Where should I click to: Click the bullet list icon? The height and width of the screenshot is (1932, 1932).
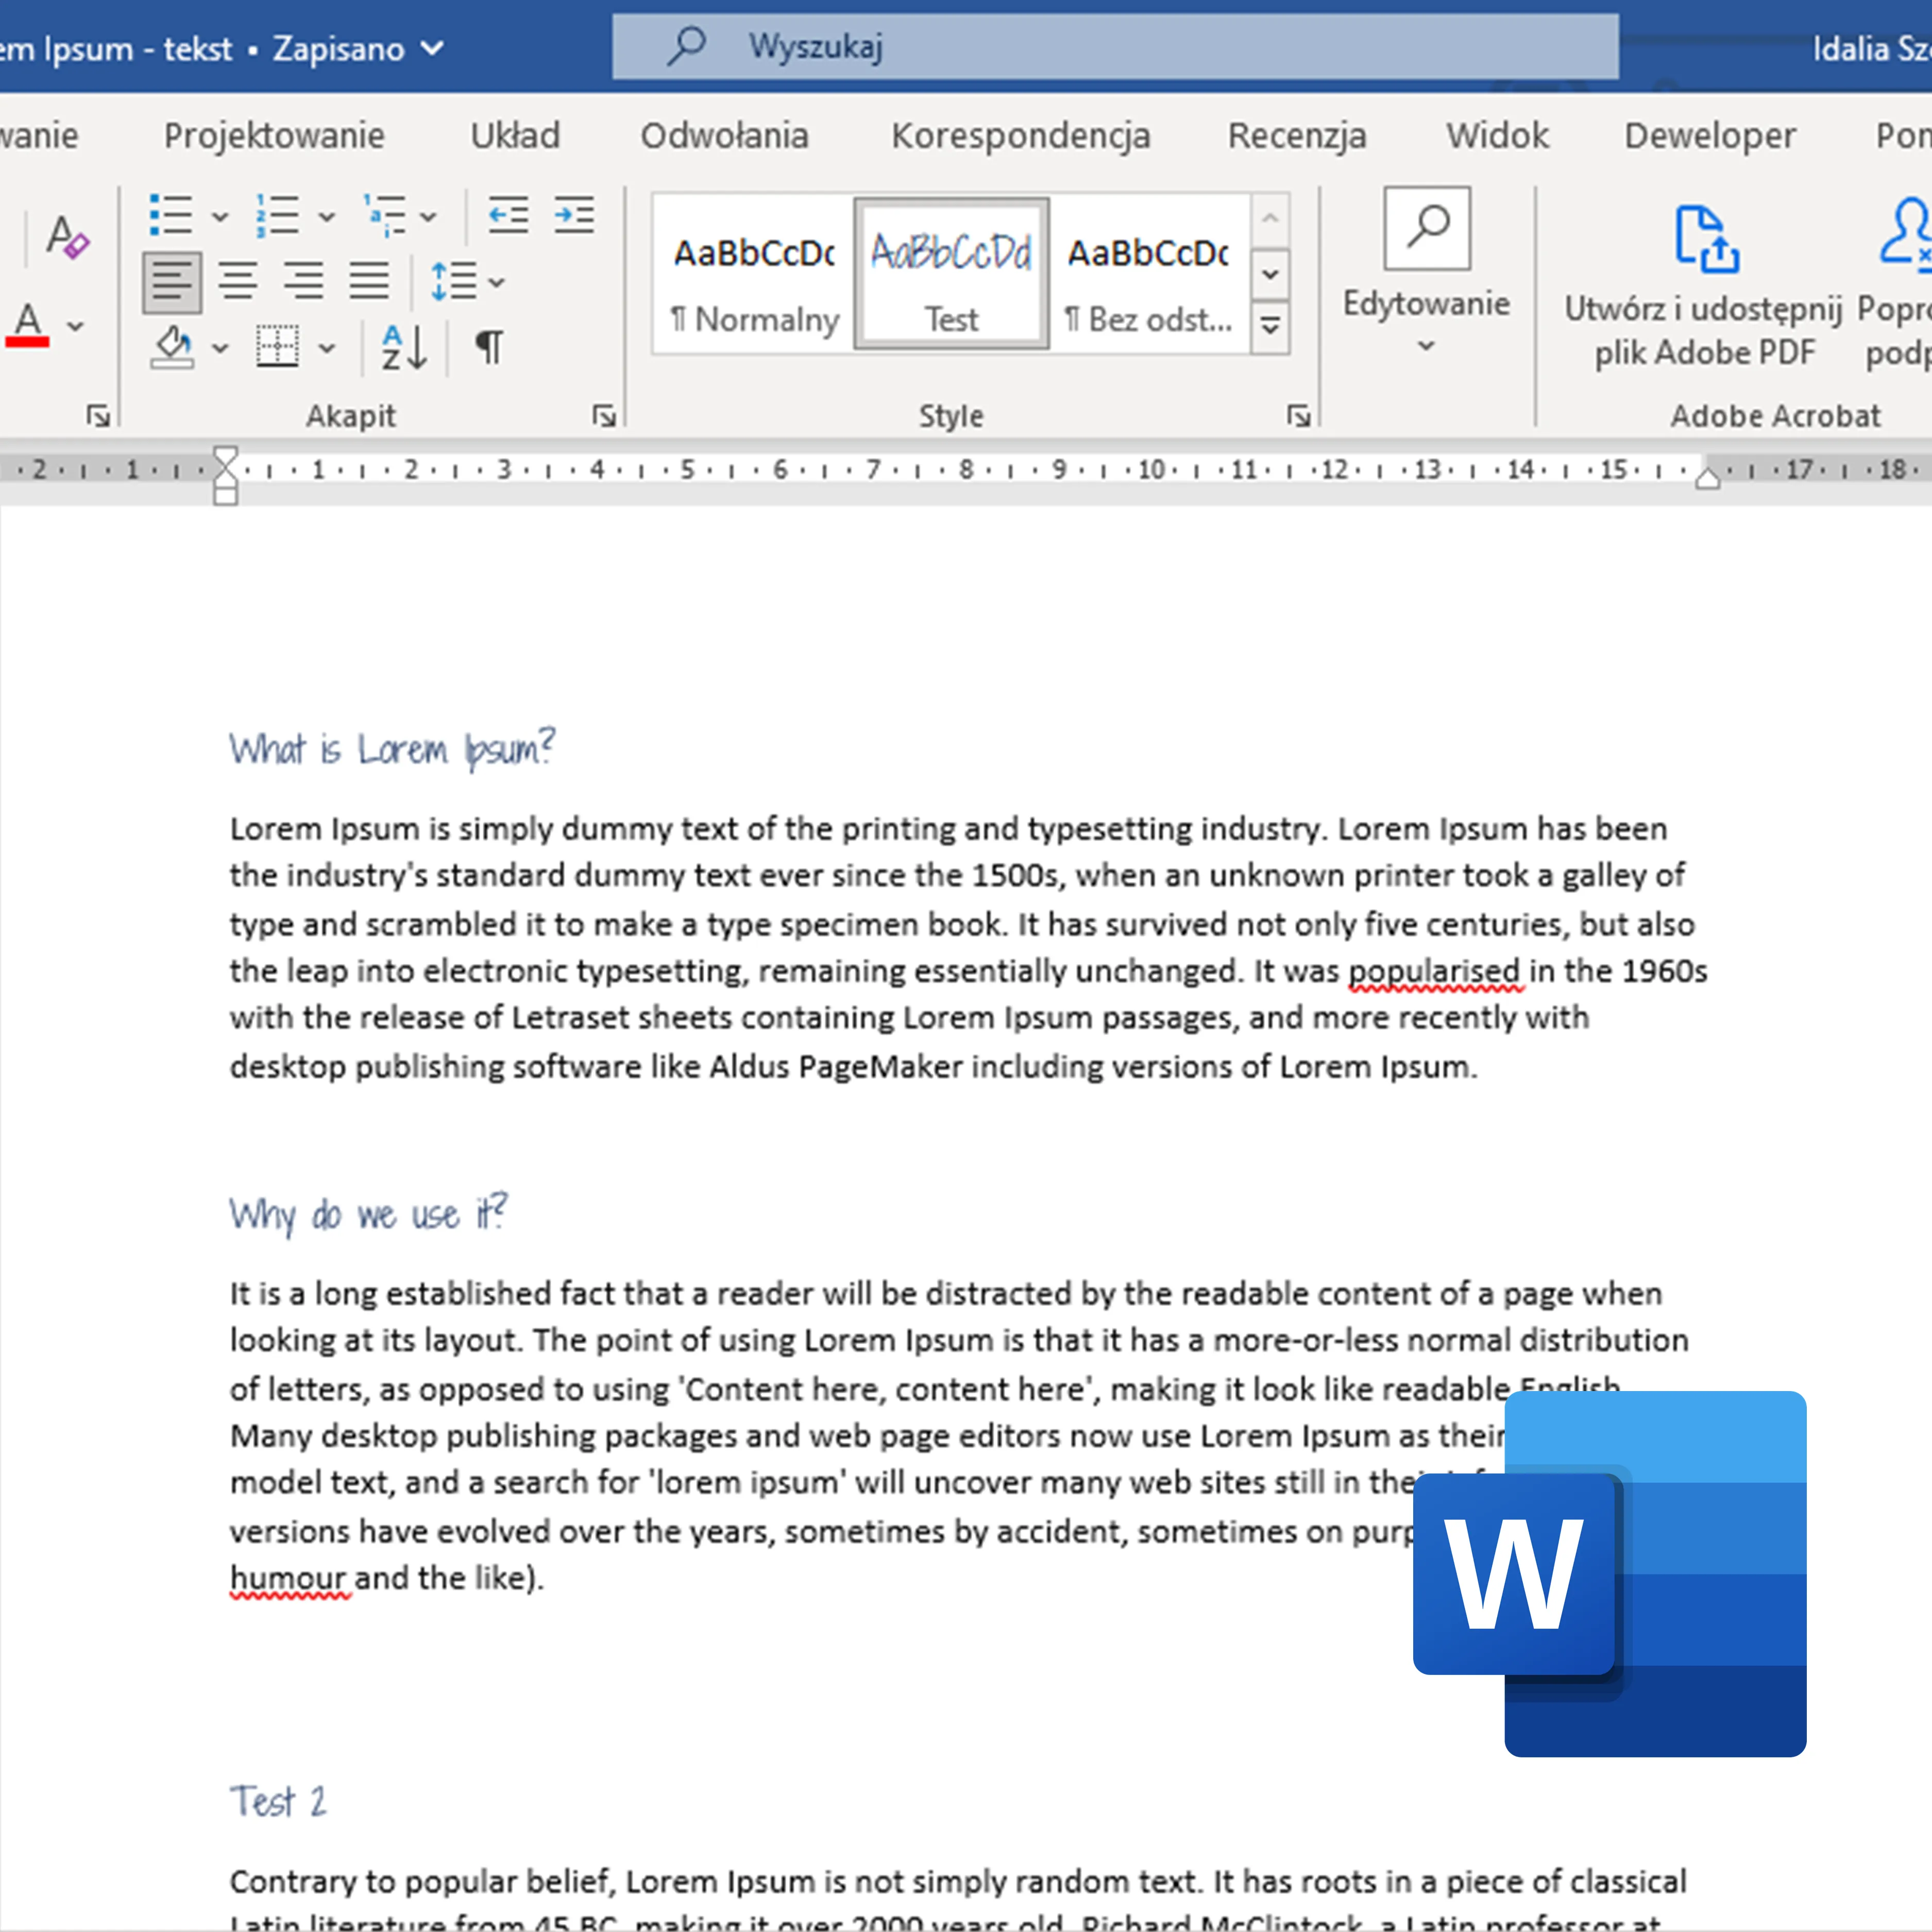pos(171,216)
